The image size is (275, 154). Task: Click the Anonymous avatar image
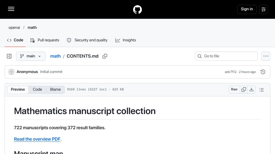11,72
